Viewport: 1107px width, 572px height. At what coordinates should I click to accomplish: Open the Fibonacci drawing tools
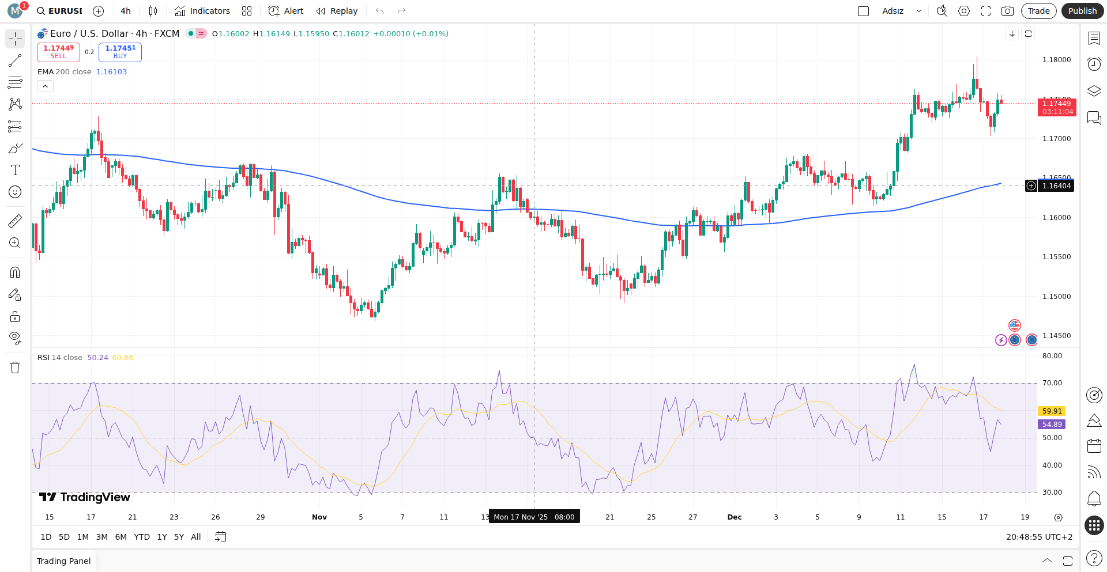(x=14, y=82)
